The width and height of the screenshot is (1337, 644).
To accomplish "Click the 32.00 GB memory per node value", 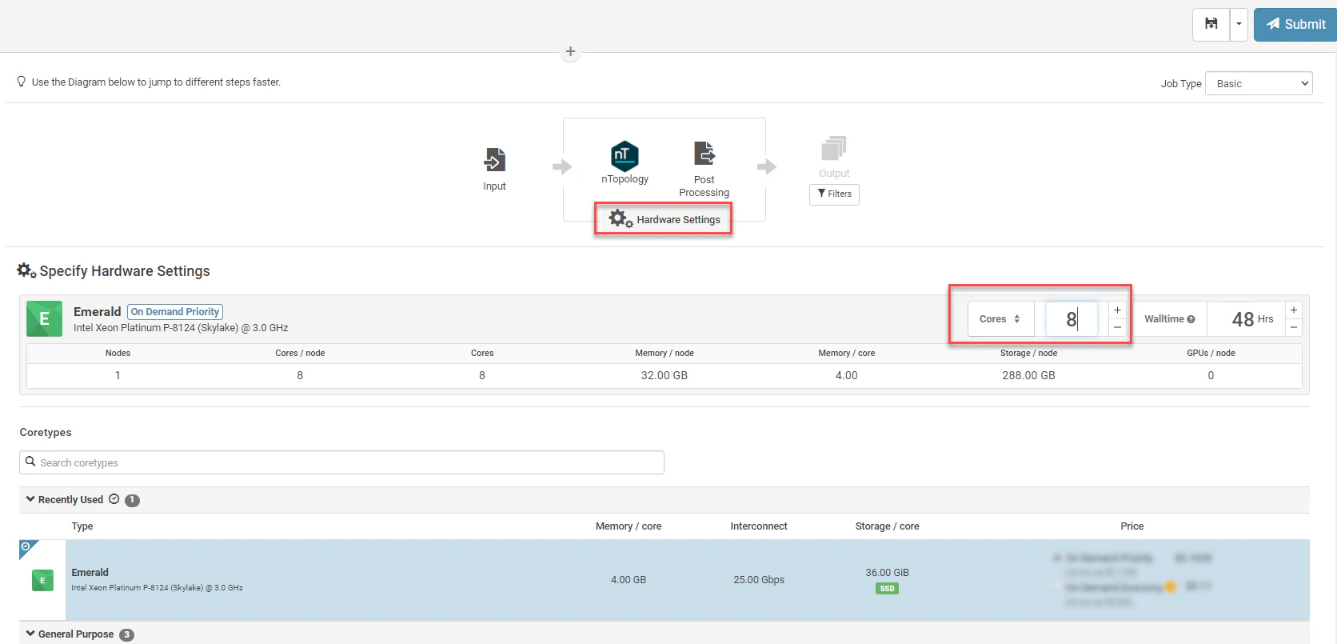I will coord(665,375).
